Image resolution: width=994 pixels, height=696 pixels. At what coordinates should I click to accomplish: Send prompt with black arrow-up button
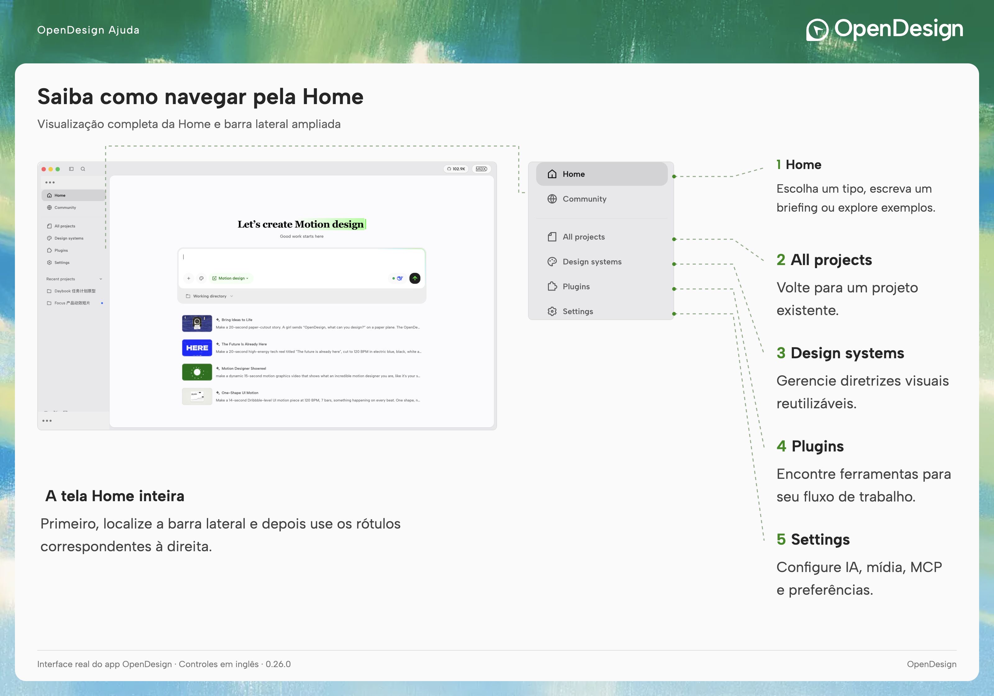[x=415, y=278]
